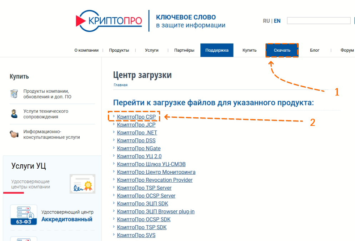The height and width of the screenshot is (241, 355).
Task: Click the technical support person icon
Action: 14,114
